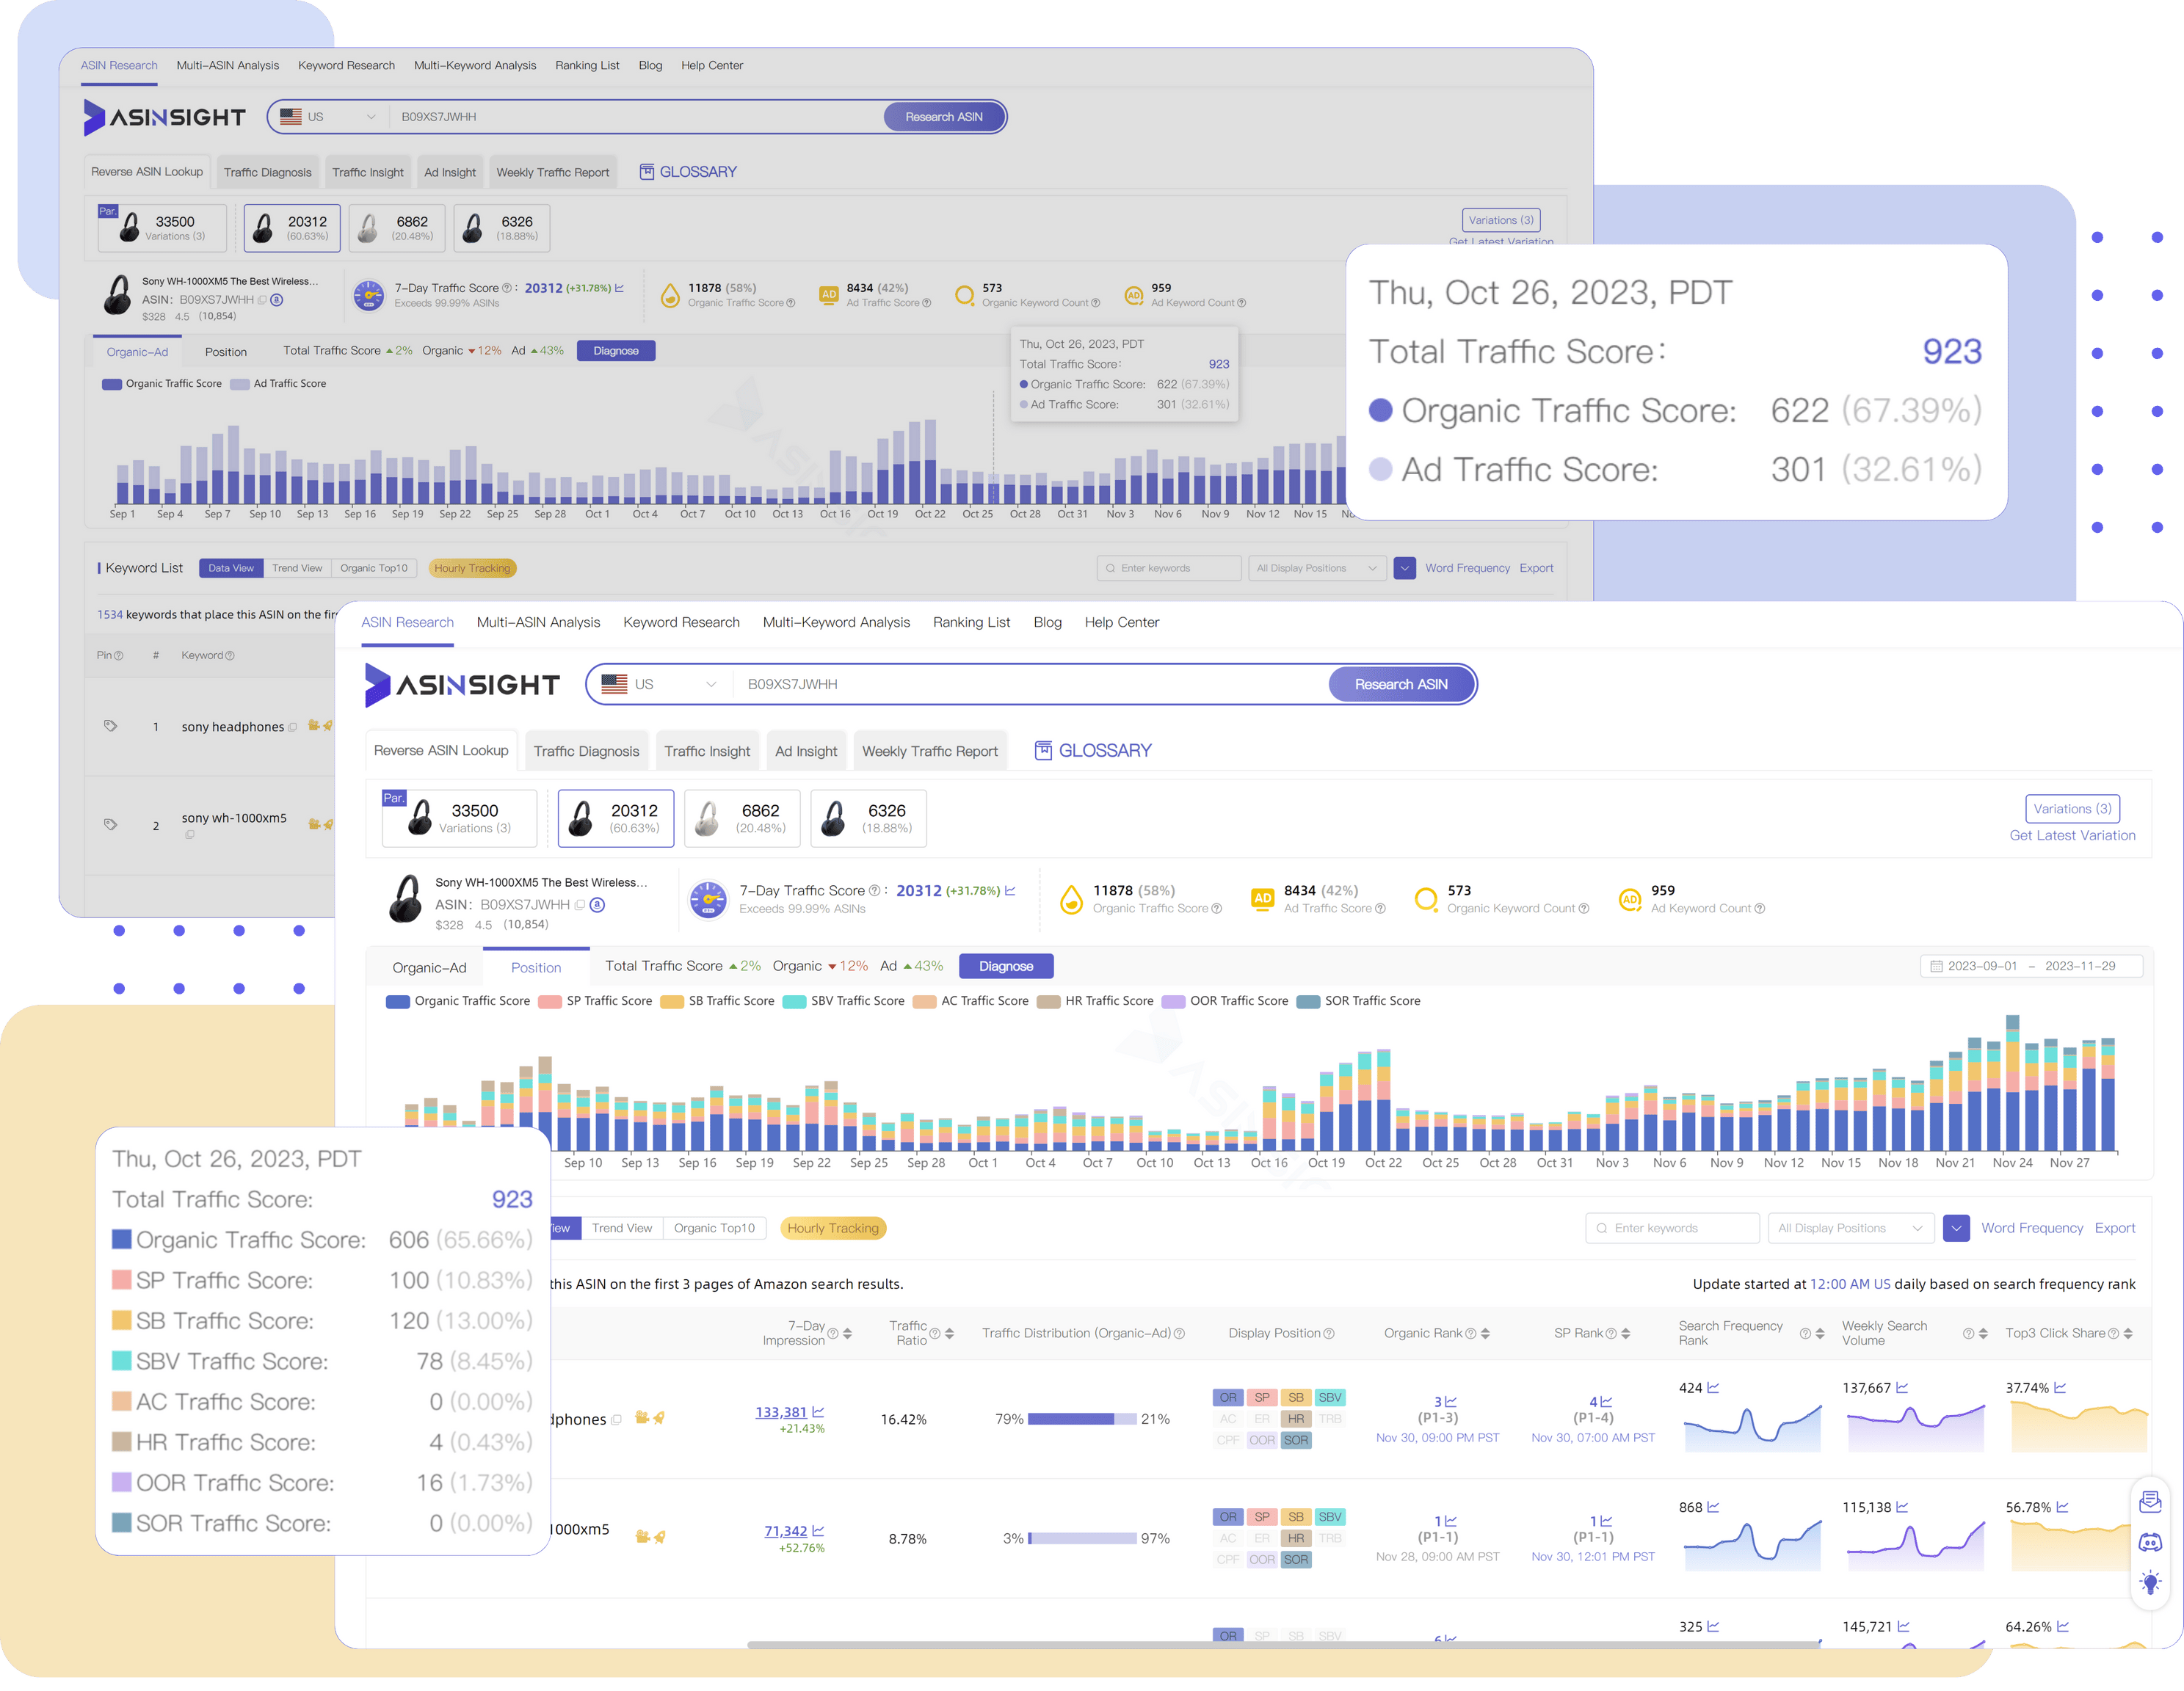2184x1691 pixels.
Task: Sort by SP Rank column arrows
Action: pos(1625,1333)
